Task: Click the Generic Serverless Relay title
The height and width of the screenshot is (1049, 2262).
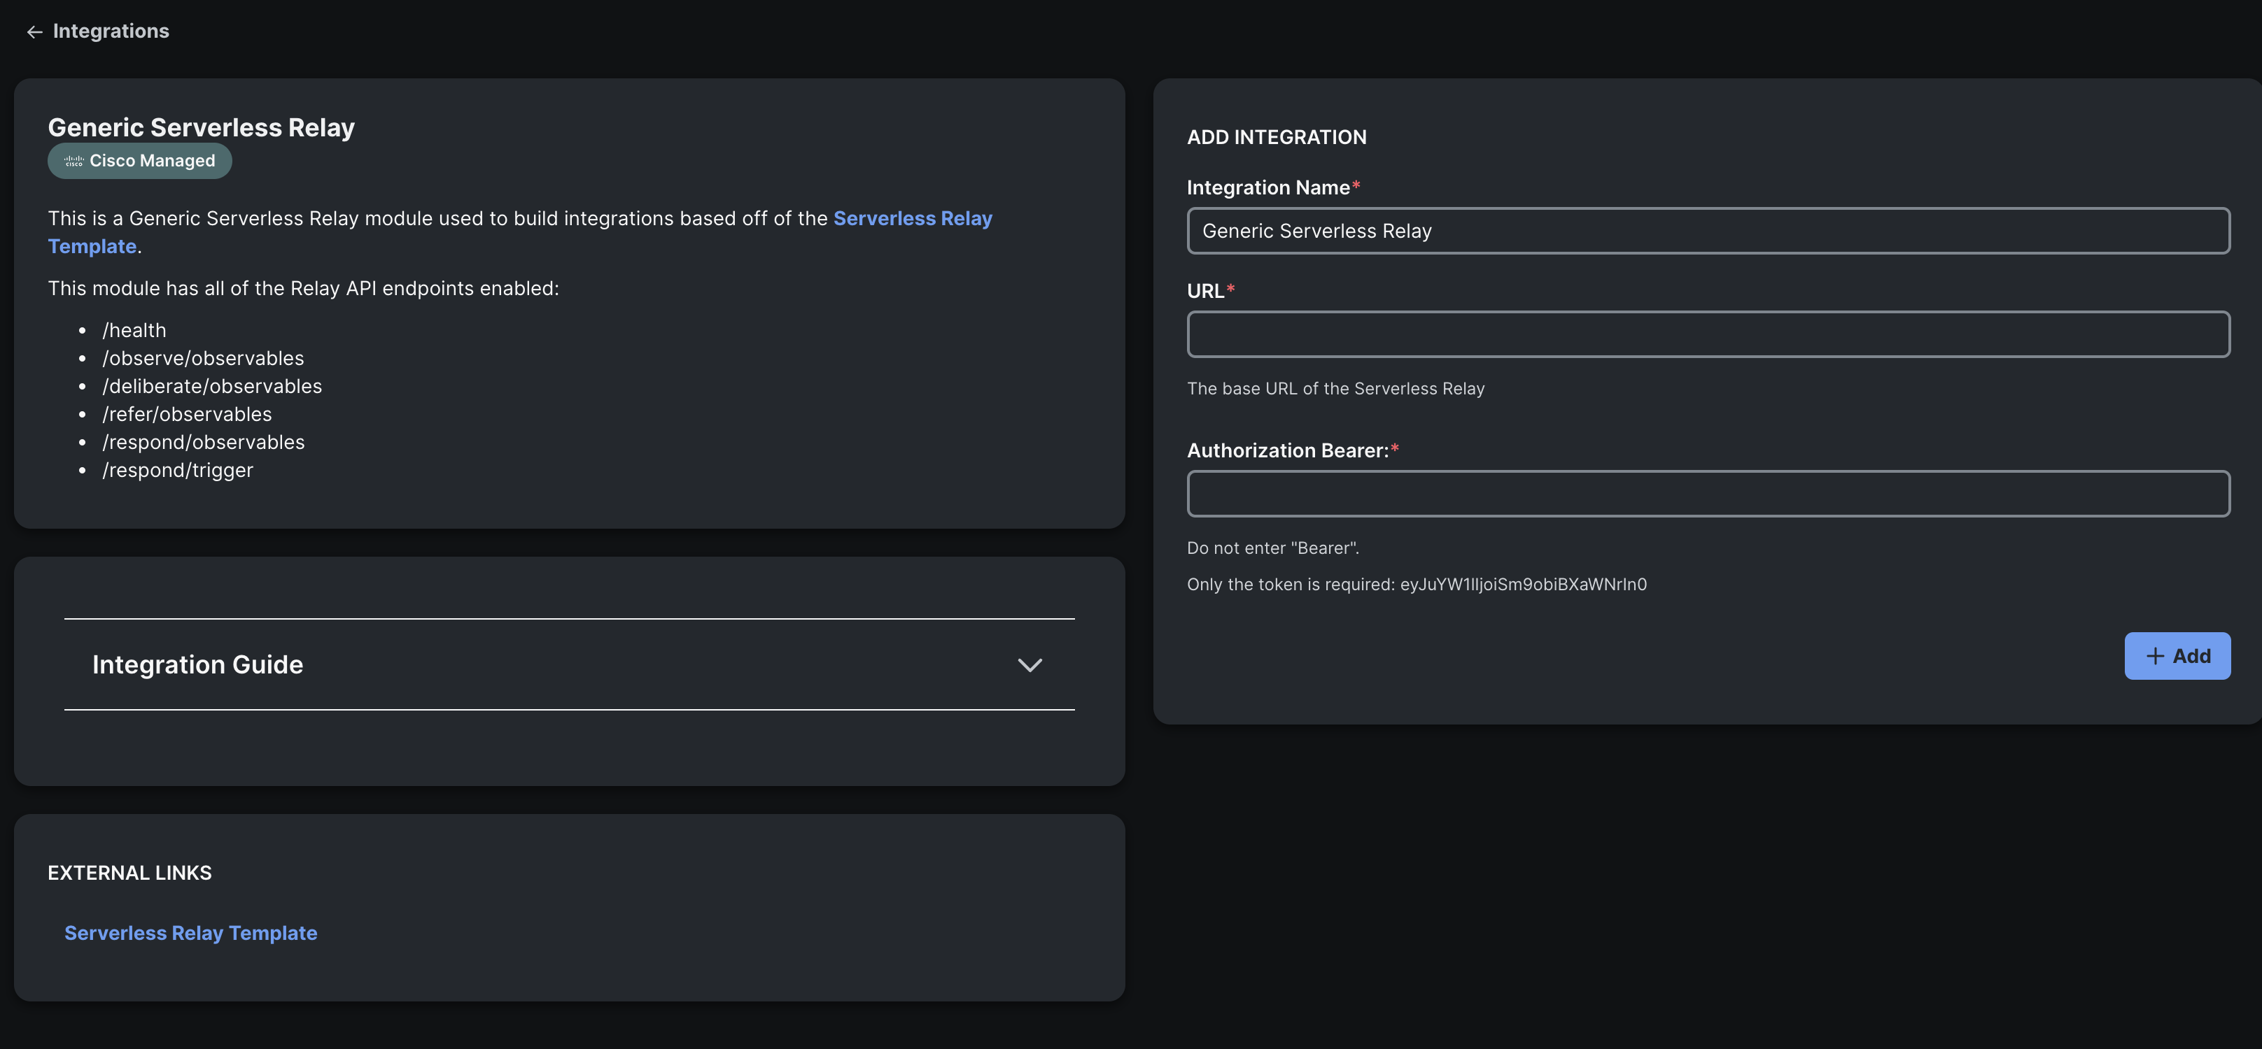Action: (201, 127)
